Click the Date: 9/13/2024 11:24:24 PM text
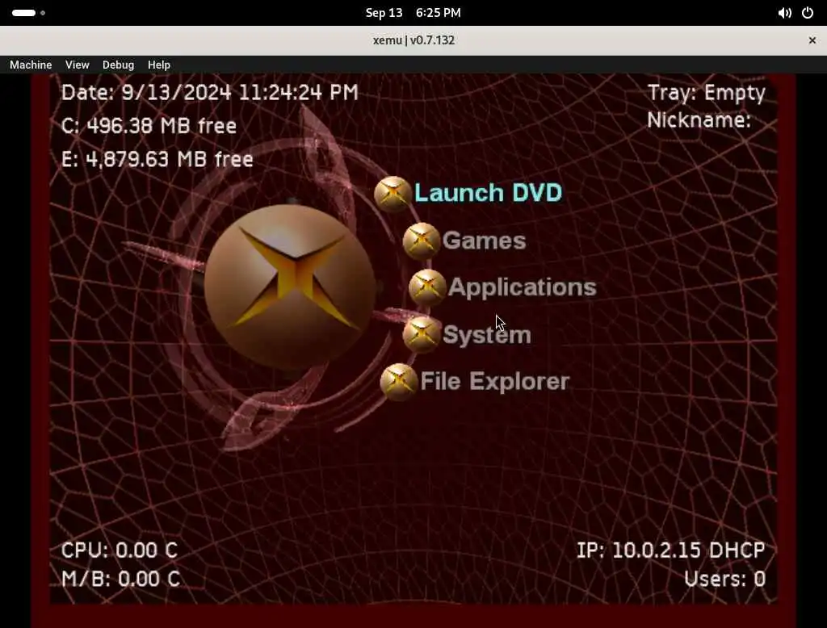The image size is (827, 628). (210, 93)
